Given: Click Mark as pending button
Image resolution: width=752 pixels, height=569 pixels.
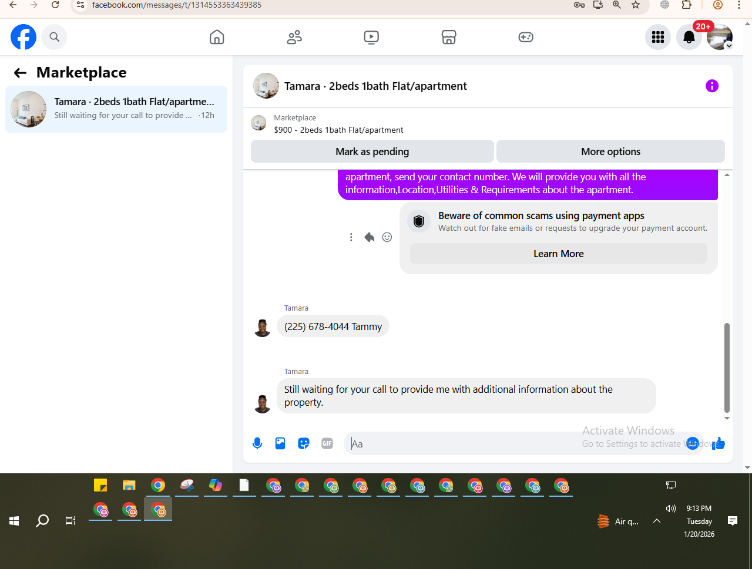Looking at the screenshot, I should (x=372, y=151).
